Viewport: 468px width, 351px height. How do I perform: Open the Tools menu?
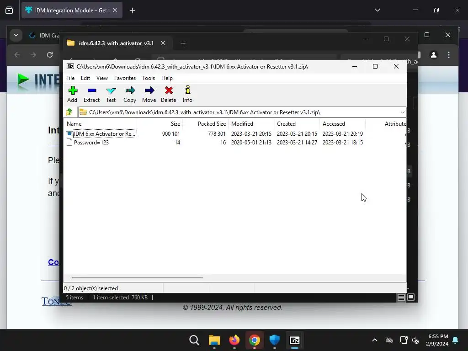click(149, 78)
